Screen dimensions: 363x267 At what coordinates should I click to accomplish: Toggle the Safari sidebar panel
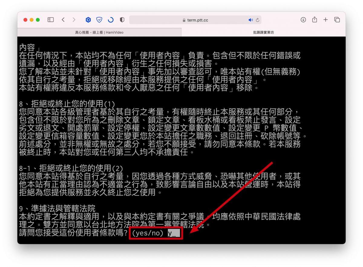[x=51, y=20]
